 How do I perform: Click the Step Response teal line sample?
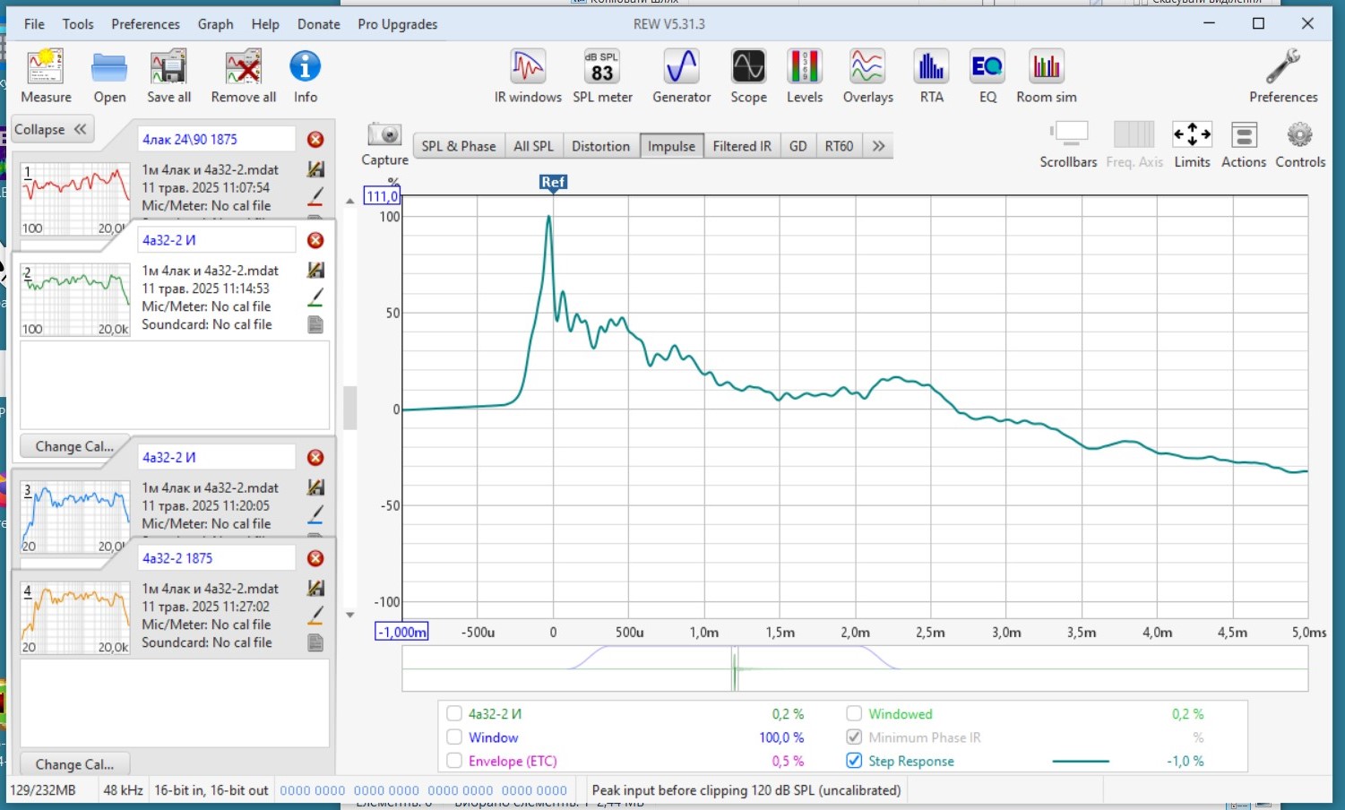[1081, 761]
